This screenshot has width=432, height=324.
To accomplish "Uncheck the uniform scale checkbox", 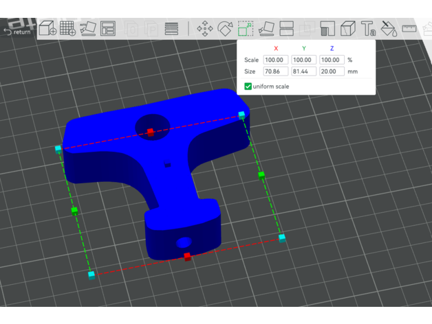I will point(248,86).
